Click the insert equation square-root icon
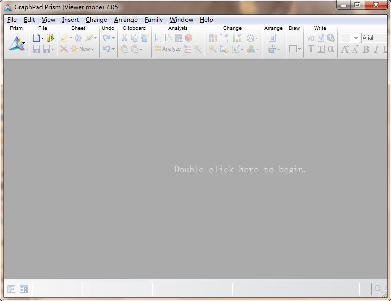The image size is (391, 301). [311, 38]
